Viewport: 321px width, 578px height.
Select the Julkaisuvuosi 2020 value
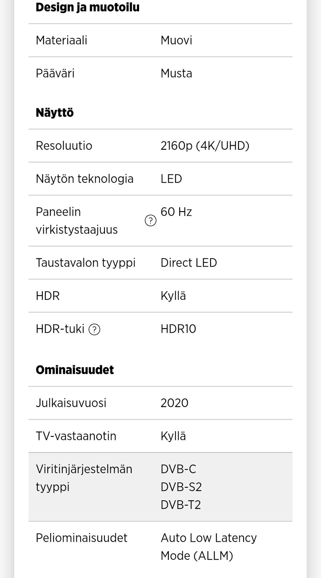click(x=174, y=403)
